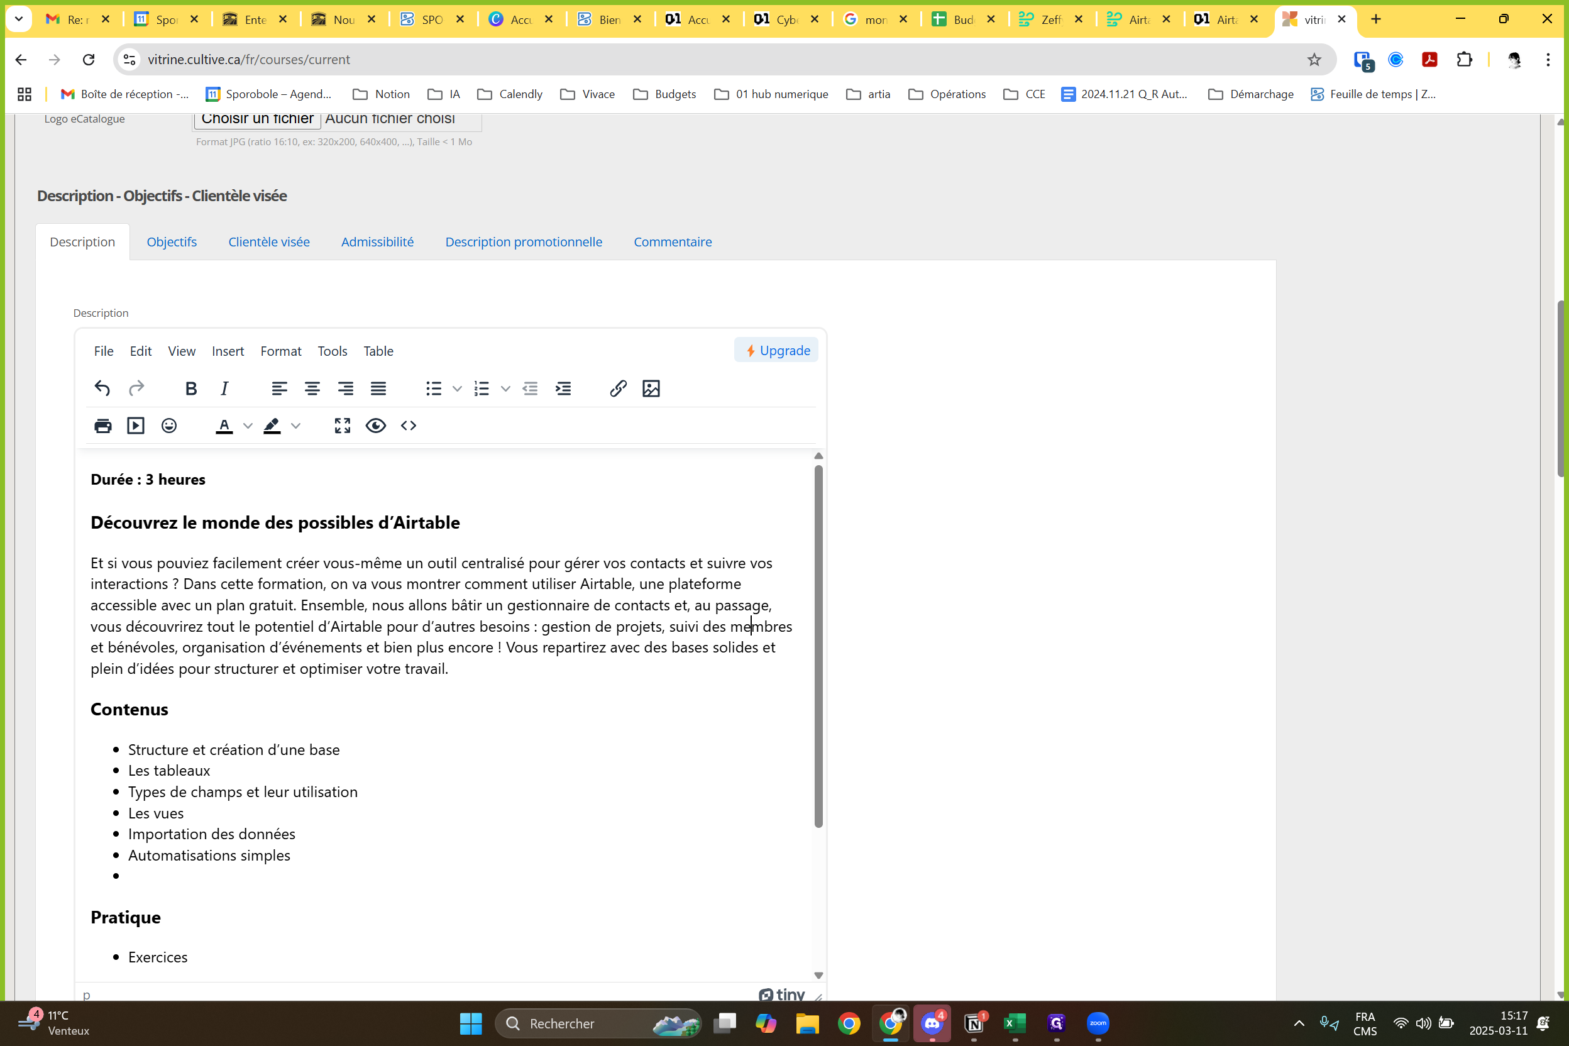Expand the bullet list style dropdown
The image size is (1569, 1046).
457,388
